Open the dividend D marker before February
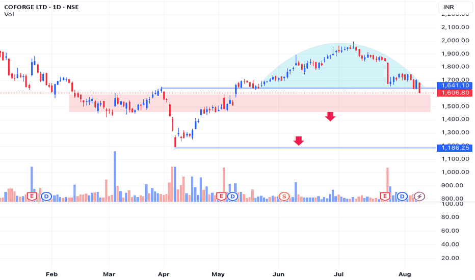 pos(46,197)
